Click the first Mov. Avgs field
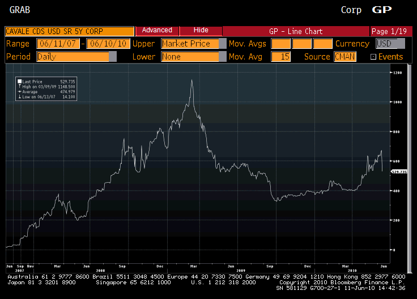This screenshot has height=299, width=417. click(280, 44)
